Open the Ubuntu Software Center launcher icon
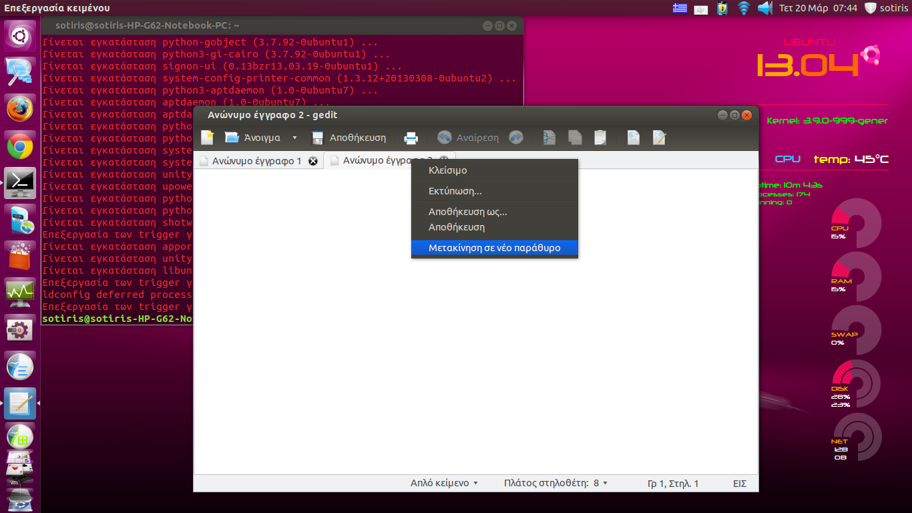912x513 pixels. 20,256
